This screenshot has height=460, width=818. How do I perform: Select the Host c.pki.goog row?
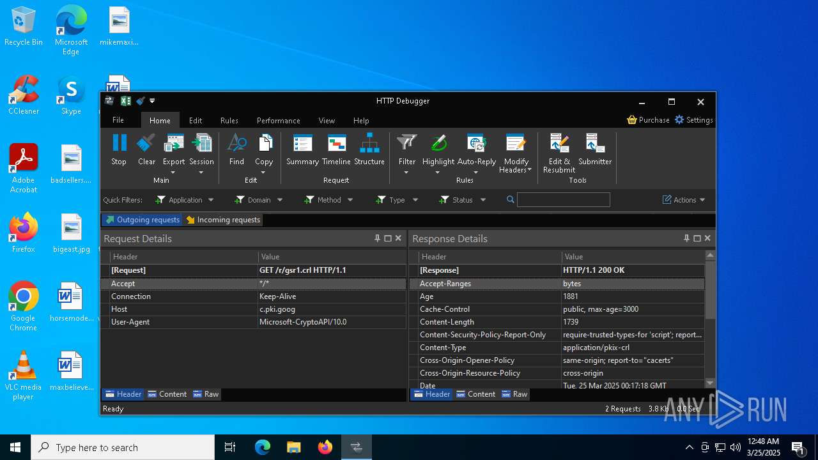253,309
